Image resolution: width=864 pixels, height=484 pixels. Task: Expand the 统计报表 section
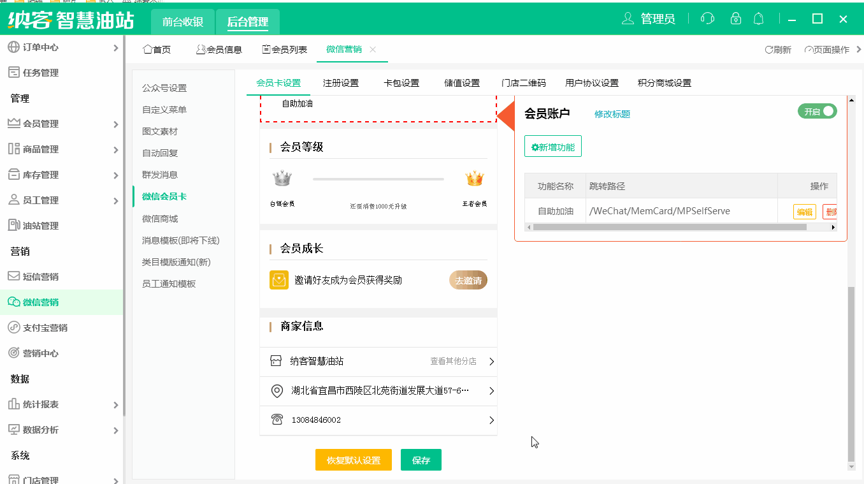tap(13, 404)
